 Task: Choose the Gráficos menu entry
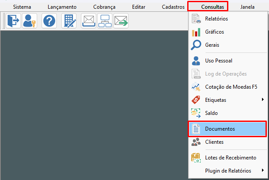[x=227, y=32]
